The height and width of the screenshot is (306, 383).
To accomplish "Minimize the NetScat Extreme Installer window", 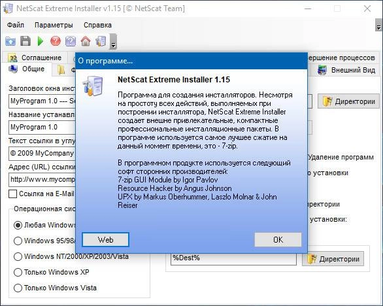I will [x=308, y=8].
